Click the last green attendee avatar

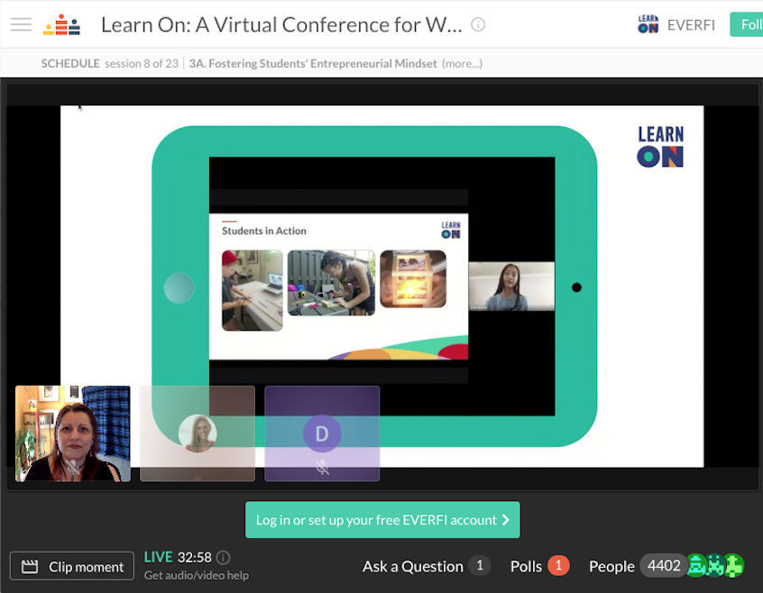coord(734,565)
